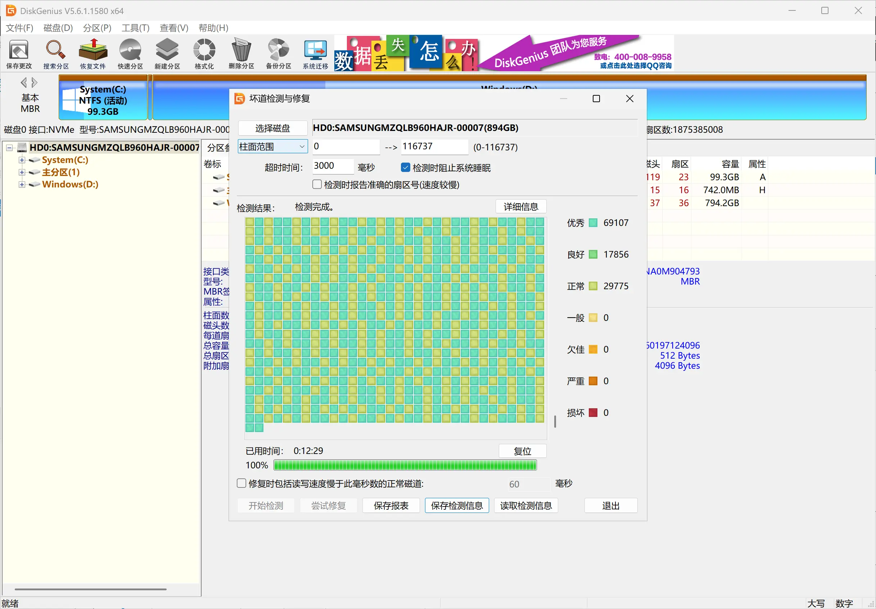Screen dimensions: 876x609
Task: Open the Backup Partition (备份分区) tool
Action: 279,54
